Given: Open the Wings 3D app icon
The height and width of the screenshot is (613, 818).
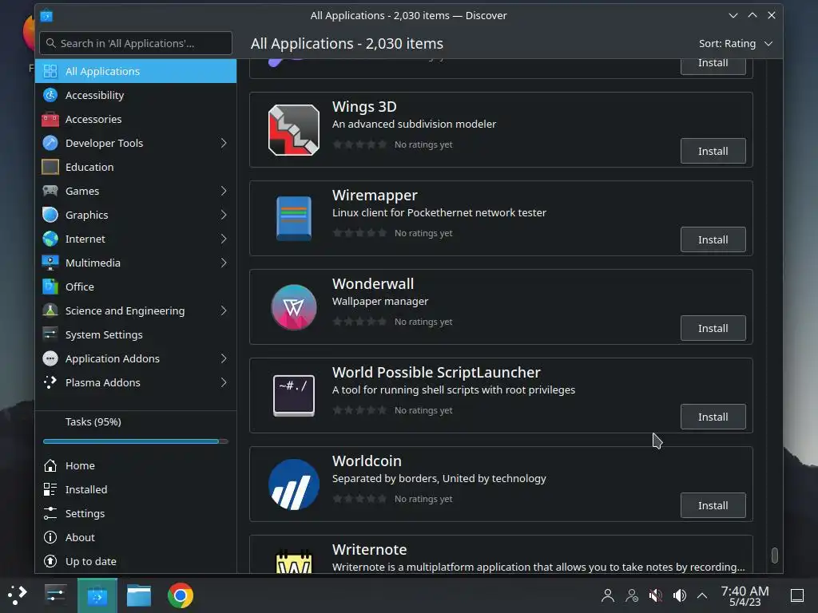Looking at the screenshot, I should coord(294,130).
